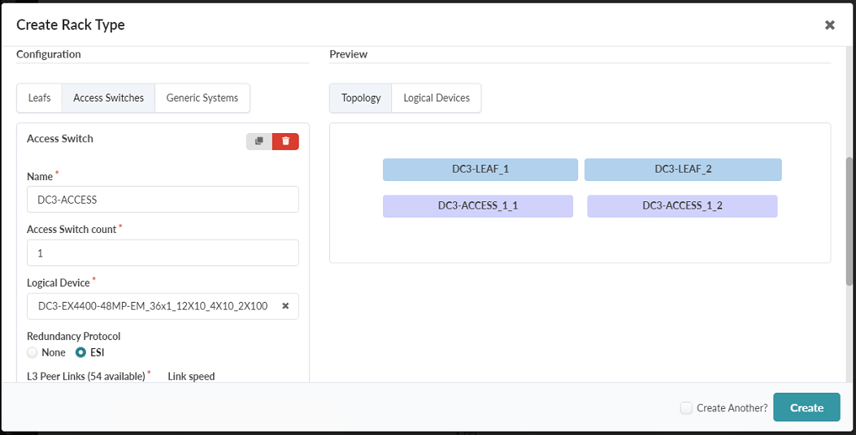856x435 pixels.
Task: Select the DC3-ACCESS_1_1 topology node
Action: pos(478,205)
